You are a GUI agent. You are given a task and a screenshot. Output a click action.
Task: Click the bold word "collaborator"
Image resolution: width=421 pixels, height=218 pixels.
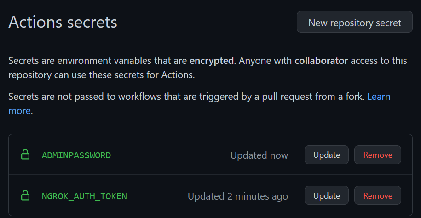(321, 61)
